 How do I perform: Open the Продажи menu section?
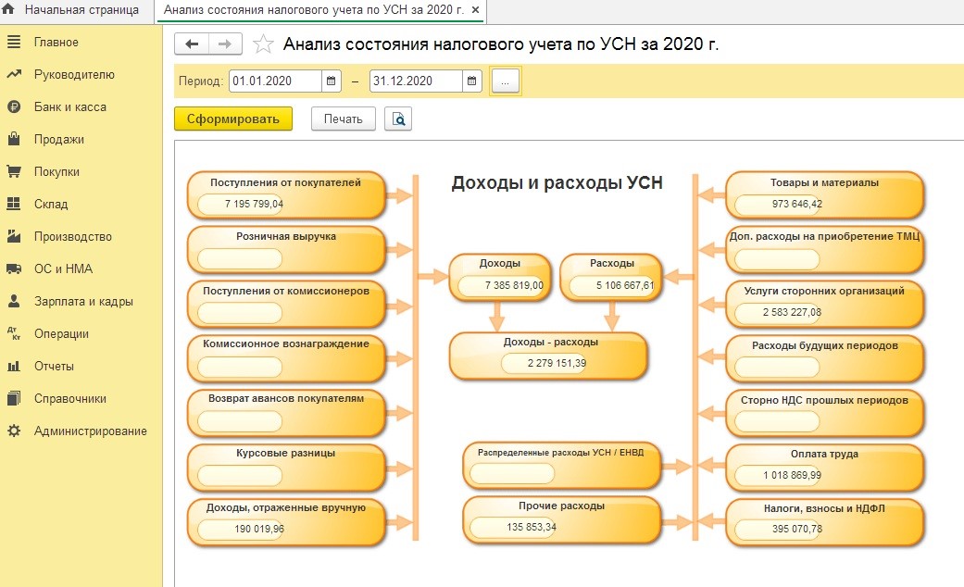click(x=59, y=140)
